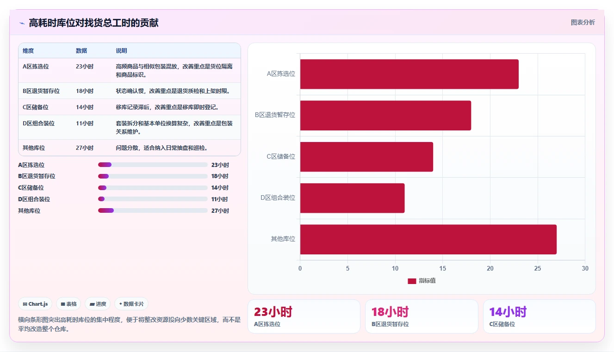Click the x-axis tick label 30

point(585,268)
